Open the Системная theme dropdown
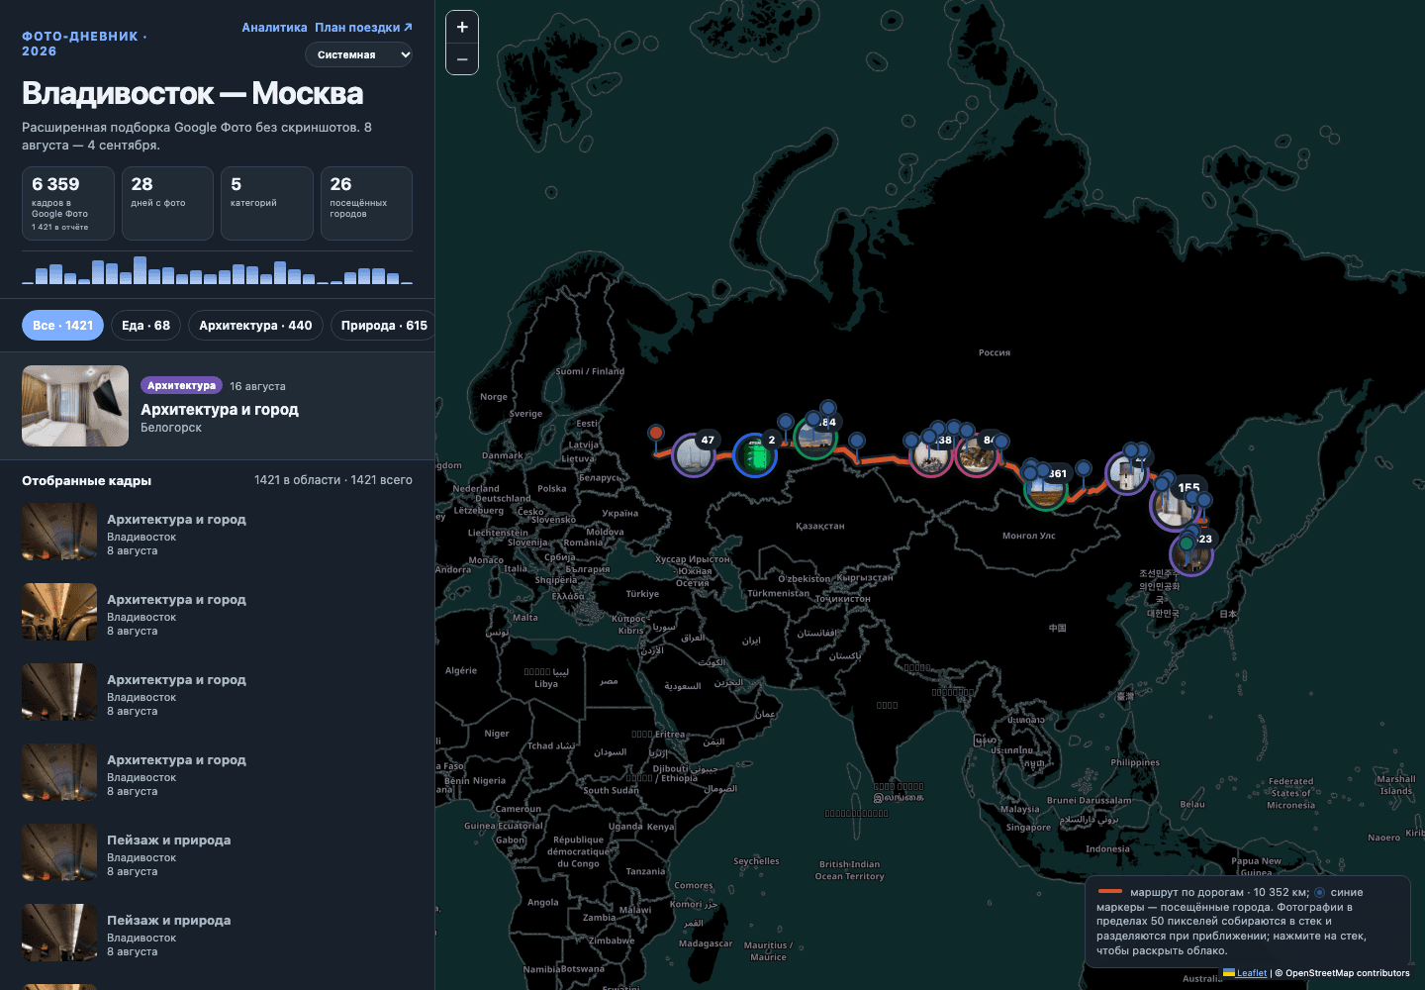1425x990 pixels. point(358,54)
